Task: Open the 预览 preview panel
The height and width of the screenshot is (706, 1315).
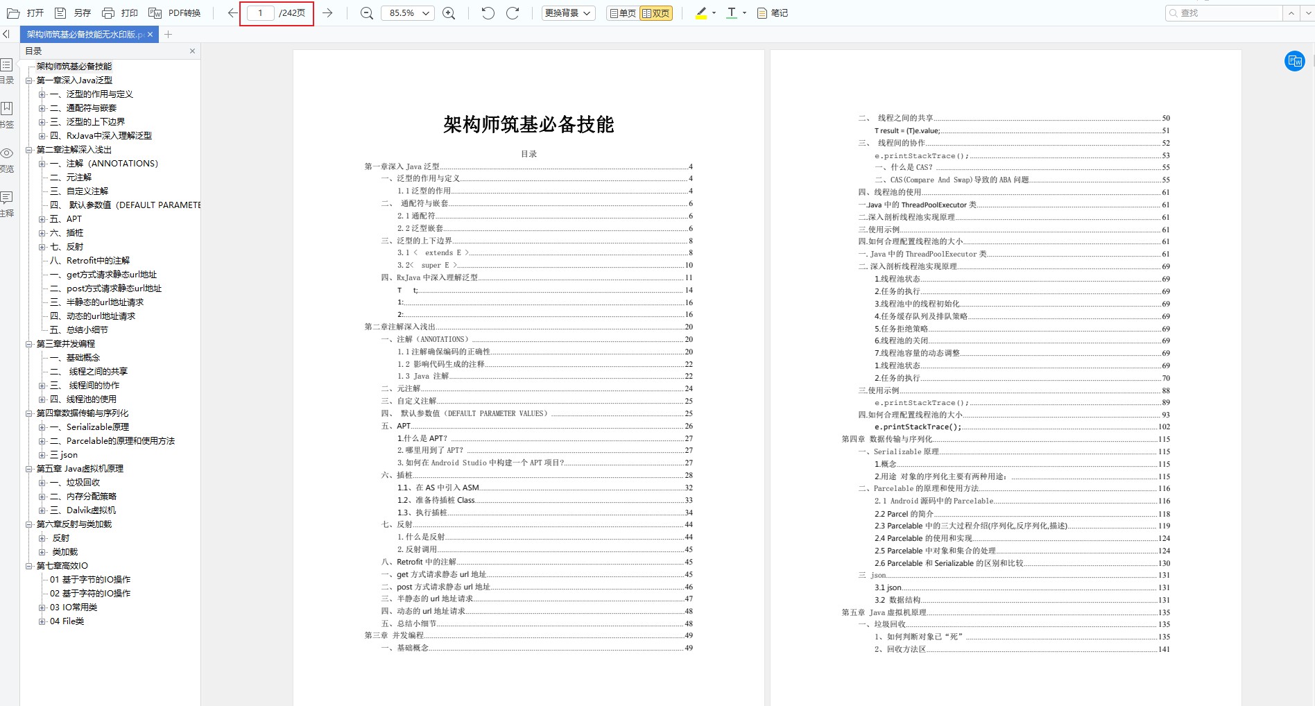Action: tap(7, 160)
